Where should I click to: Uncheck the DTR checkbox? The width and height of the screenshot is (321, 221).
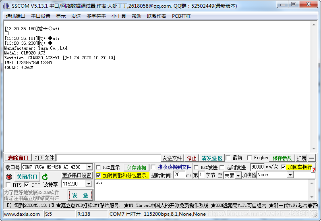click(27, 185)
